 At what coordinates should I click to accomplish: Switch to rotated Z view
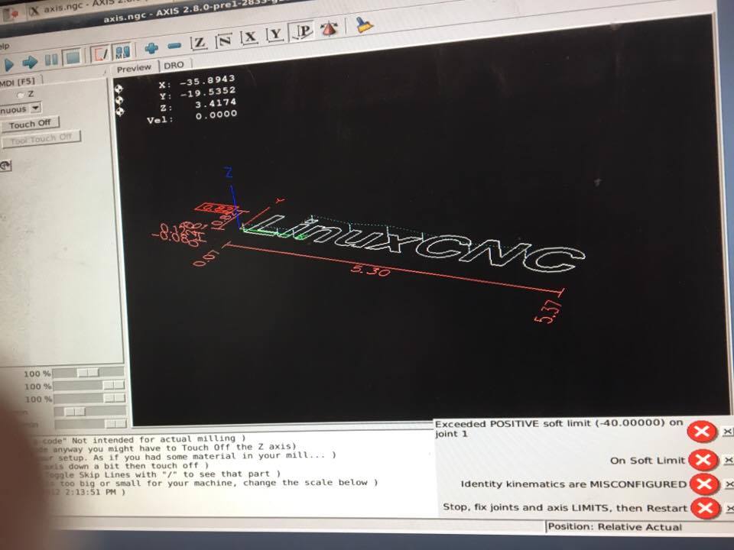[x=225, y=40]
